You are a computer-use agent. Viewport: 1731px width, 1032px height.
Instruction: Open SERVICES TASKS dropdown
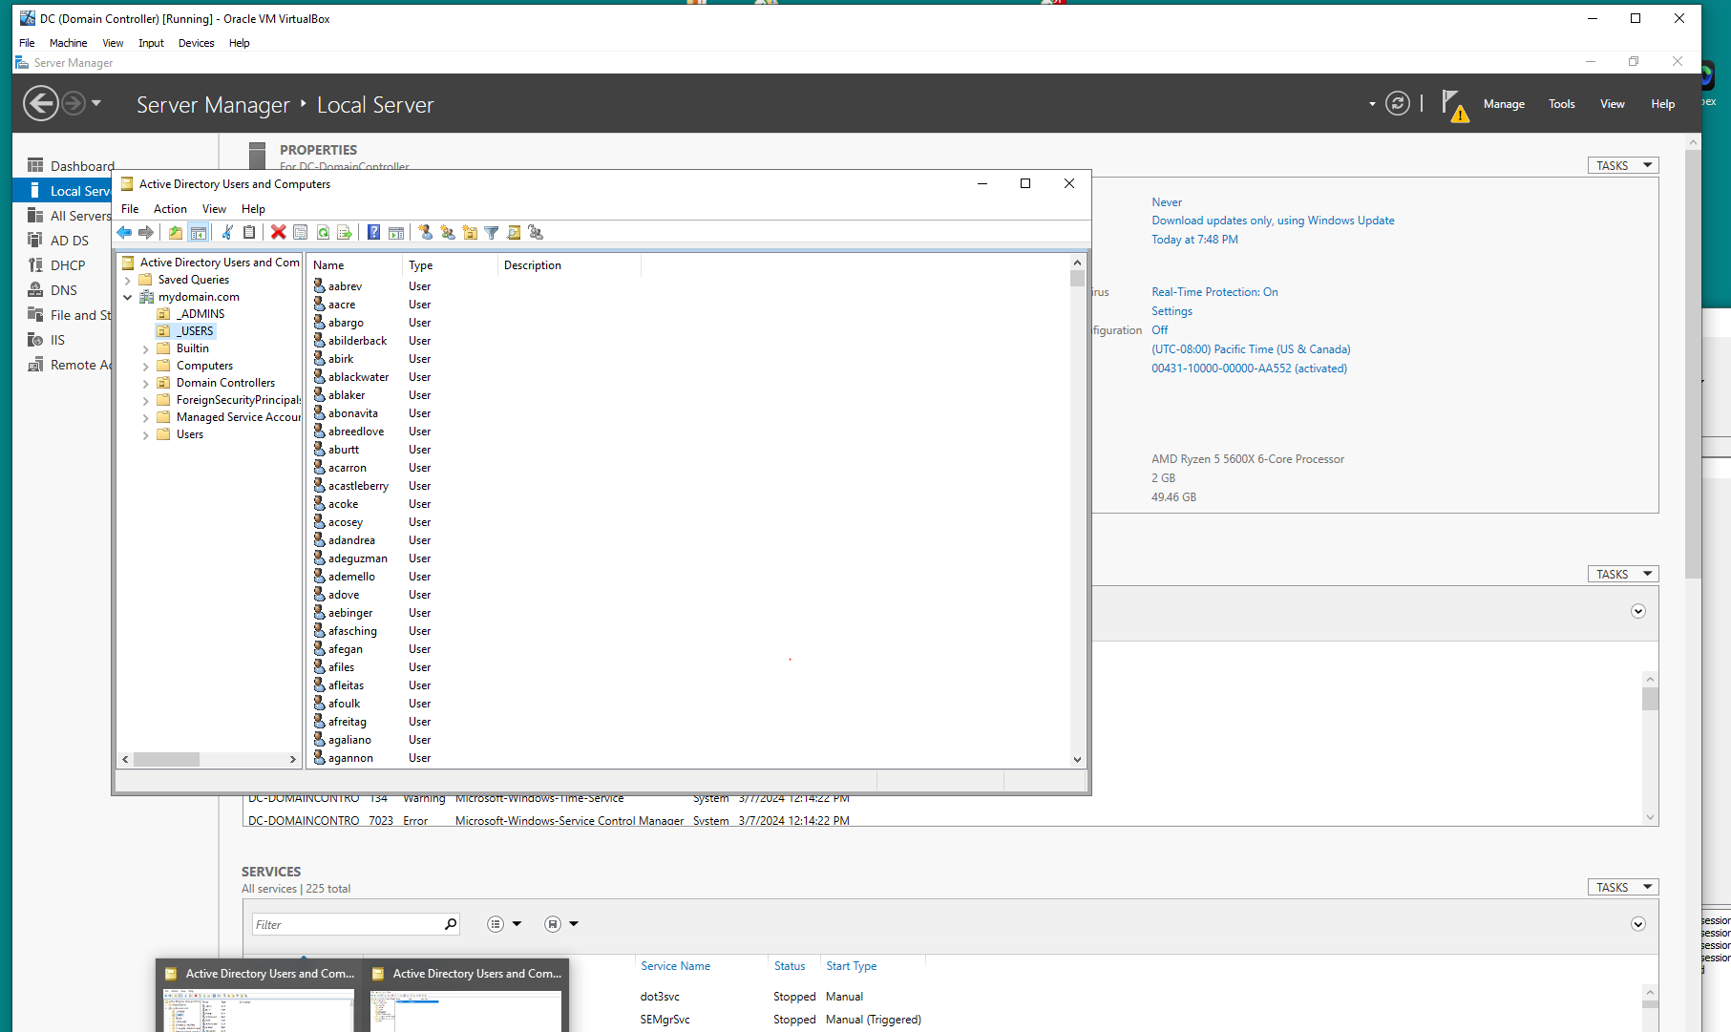(1623, 887)
